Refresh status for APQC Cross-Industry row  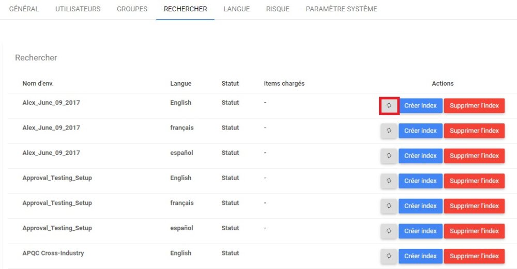389,256
